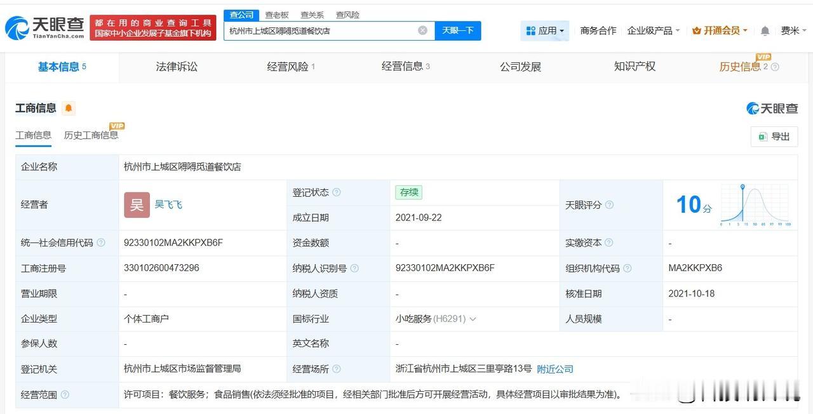Open the 商务合作 link
The height and width of the screenshot is (414, 813).
pos(598,30)
